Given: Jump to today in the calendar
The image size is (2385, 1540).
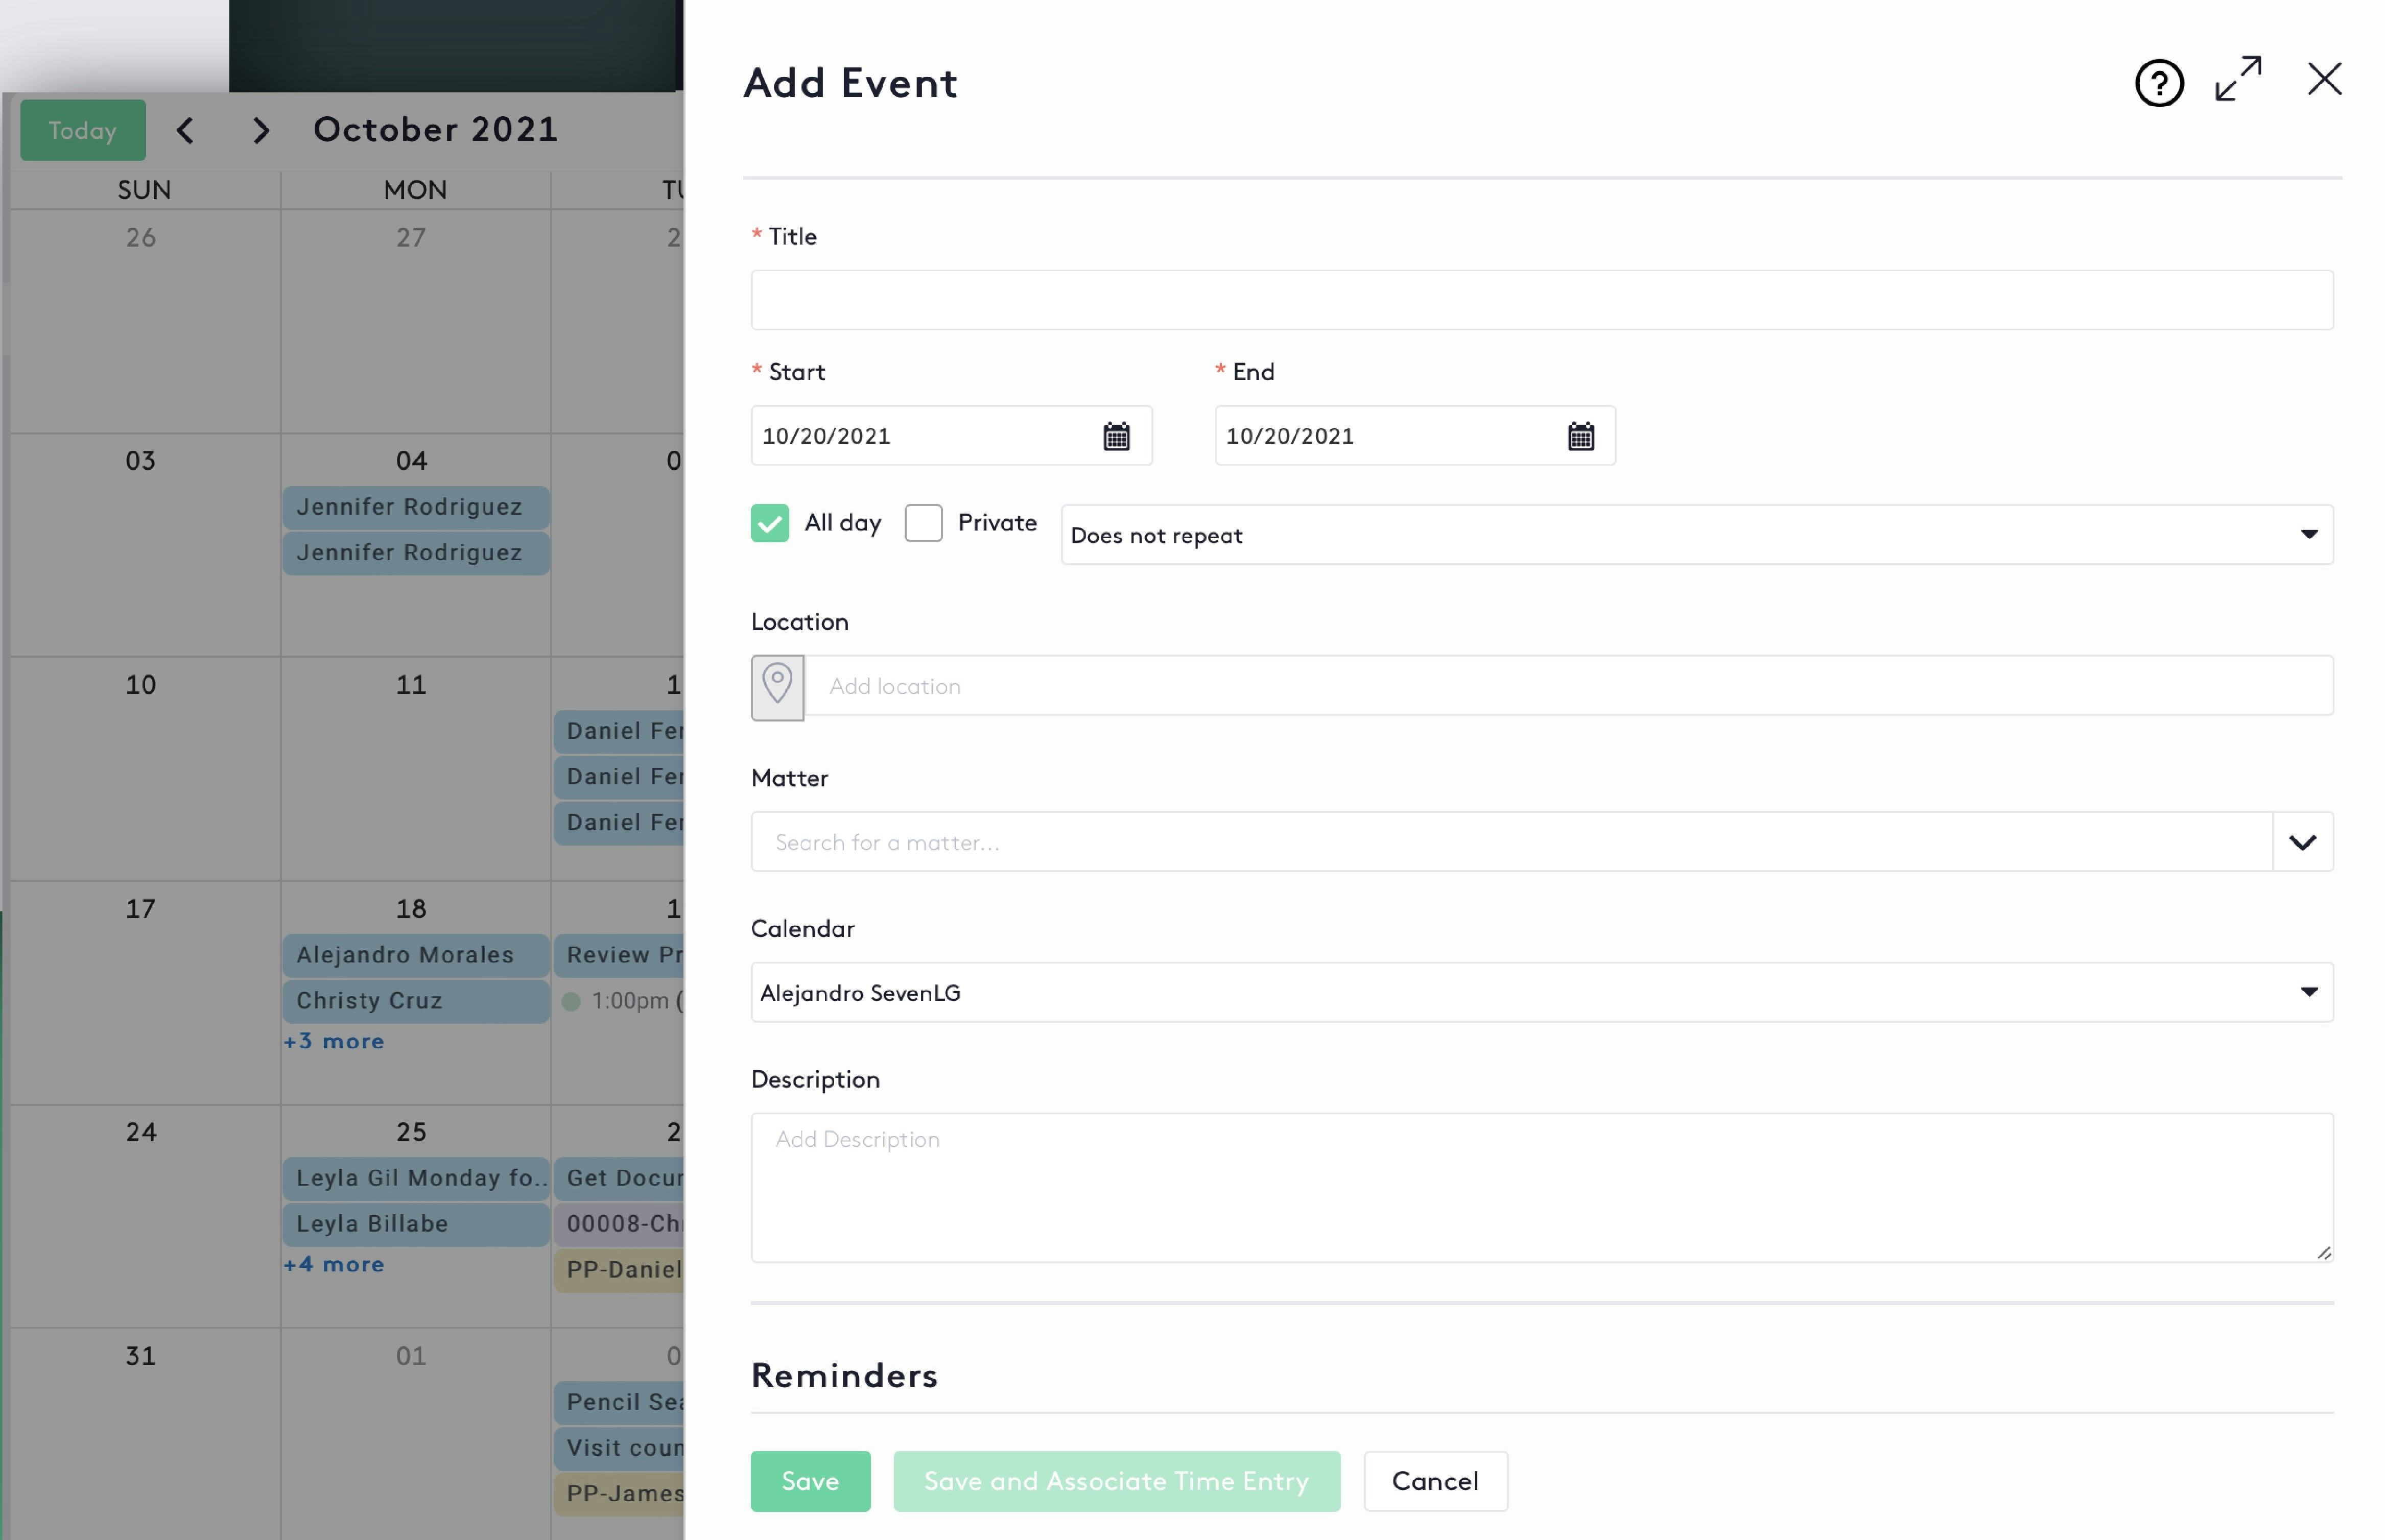Looking at the screenshot, I should (x=82, y=129).
